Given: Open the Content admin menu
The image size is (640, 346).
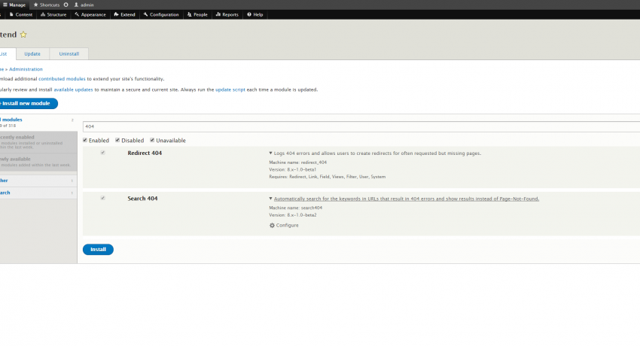Looking at the screenshot, I should (x=21, y=15).
